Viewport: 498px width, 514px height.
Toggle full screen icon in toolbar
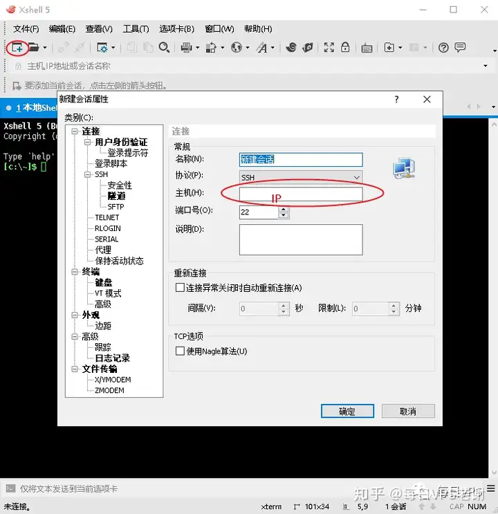329,48
